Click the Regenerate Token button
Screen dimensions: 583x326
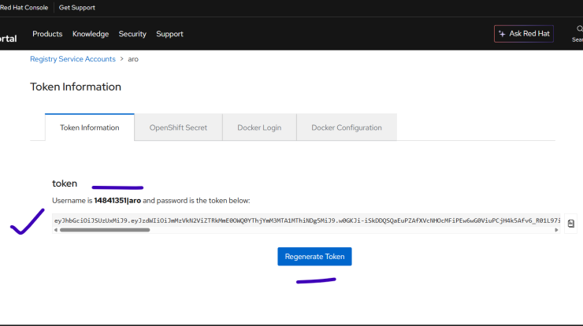[x=314, y=257]
